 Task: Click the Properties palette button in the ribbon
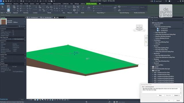[8, 10]
